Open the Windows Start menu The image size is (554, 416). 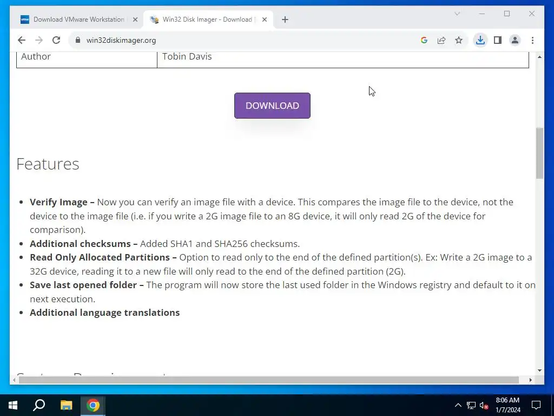tap(13, 405)
